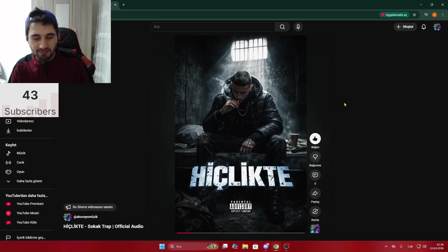
Task: Open the comments panel showing 0 comments
Action: pos(315,175)
